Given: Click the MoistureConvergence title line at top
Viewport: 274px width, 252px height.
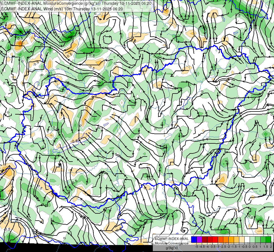Looking at the screenshot, I should [76, 3].
